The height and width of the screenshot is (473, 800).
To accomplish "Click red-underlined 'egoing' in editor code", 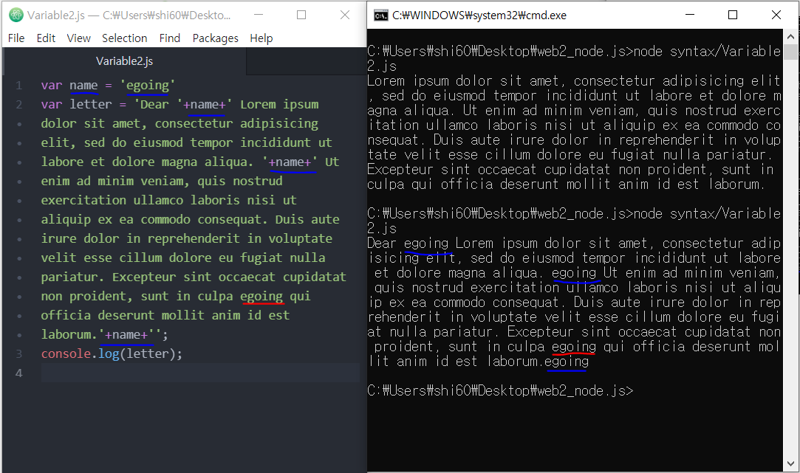I will (261, 296).
